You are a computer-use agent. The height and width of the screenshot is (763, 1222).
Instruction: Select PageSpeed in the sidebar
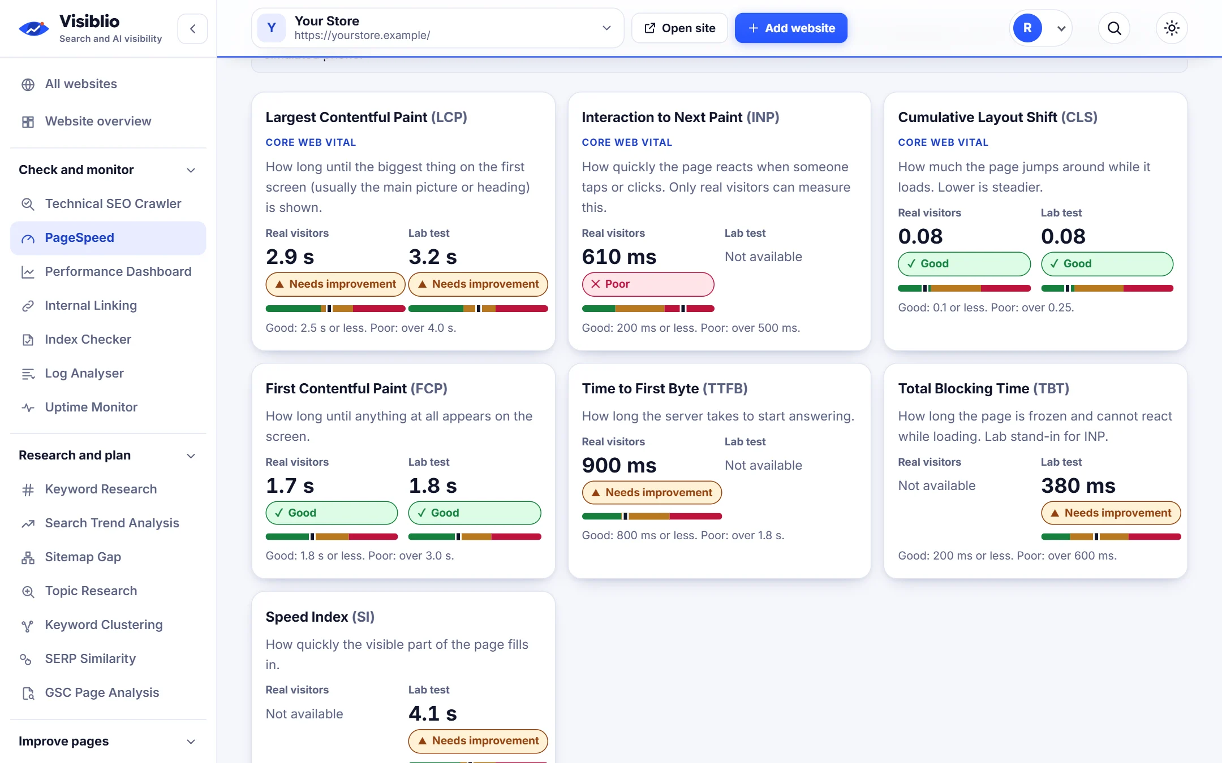pos(108,238)
